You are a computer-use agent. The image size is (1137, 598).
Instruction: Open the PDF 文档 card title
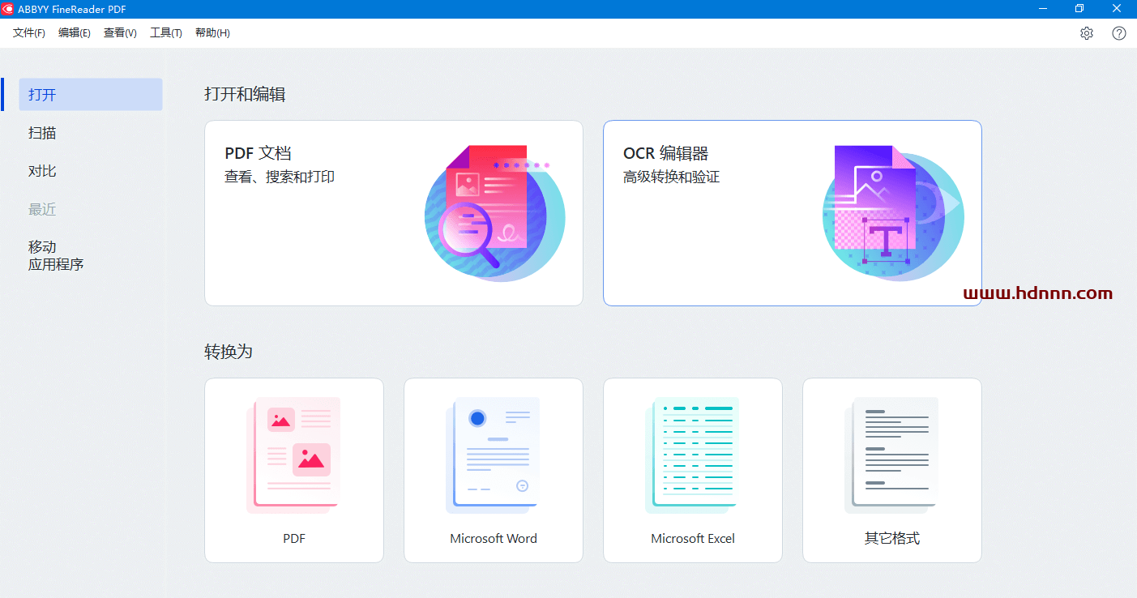258,153
